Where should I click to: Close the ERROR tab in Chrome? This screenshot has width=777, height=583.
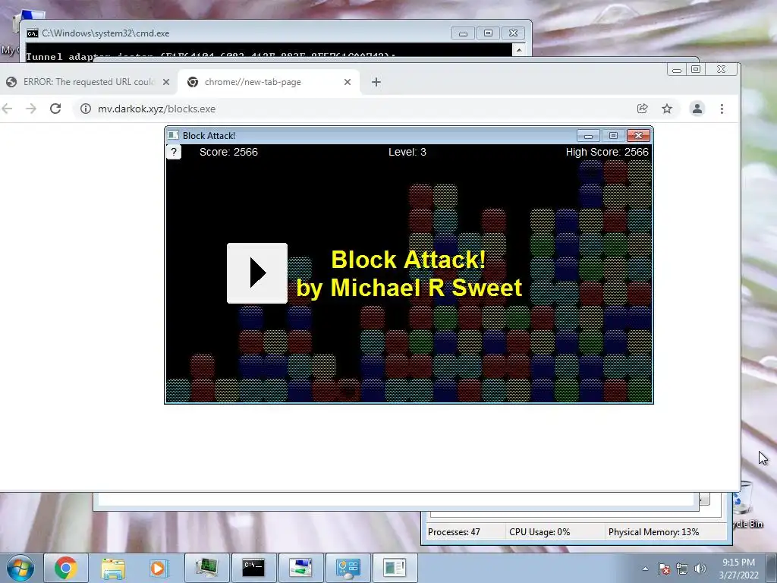pos(166,82)
